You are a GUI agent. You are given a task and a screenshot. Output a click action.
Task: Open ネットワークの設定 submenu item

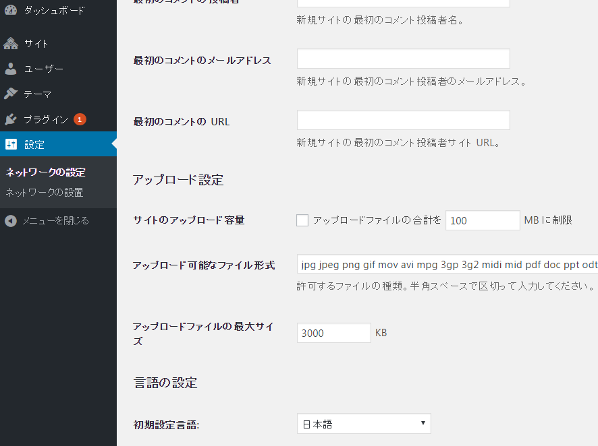click(45, 172)
